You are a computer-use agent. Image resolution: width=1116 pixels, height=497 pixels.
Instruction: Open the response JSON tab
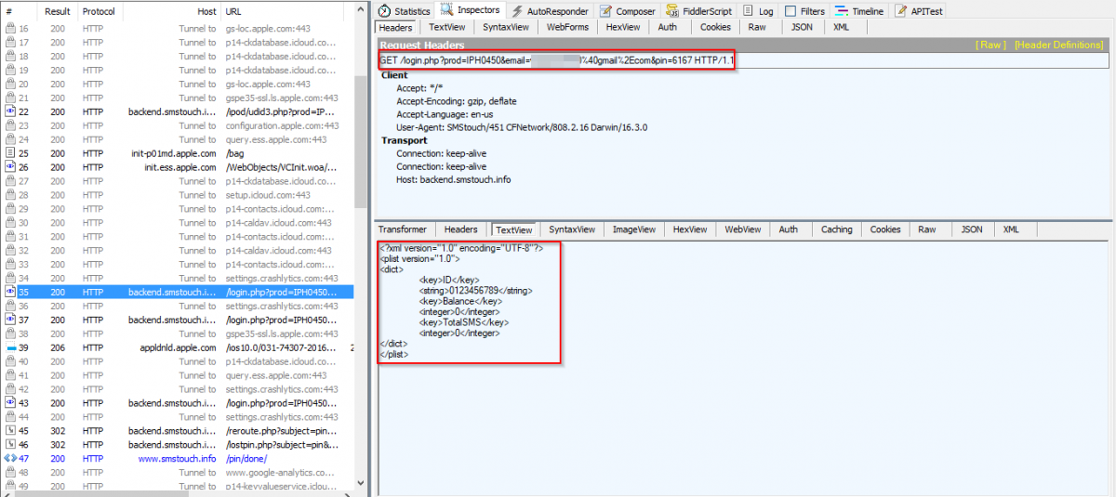[971, 229]
